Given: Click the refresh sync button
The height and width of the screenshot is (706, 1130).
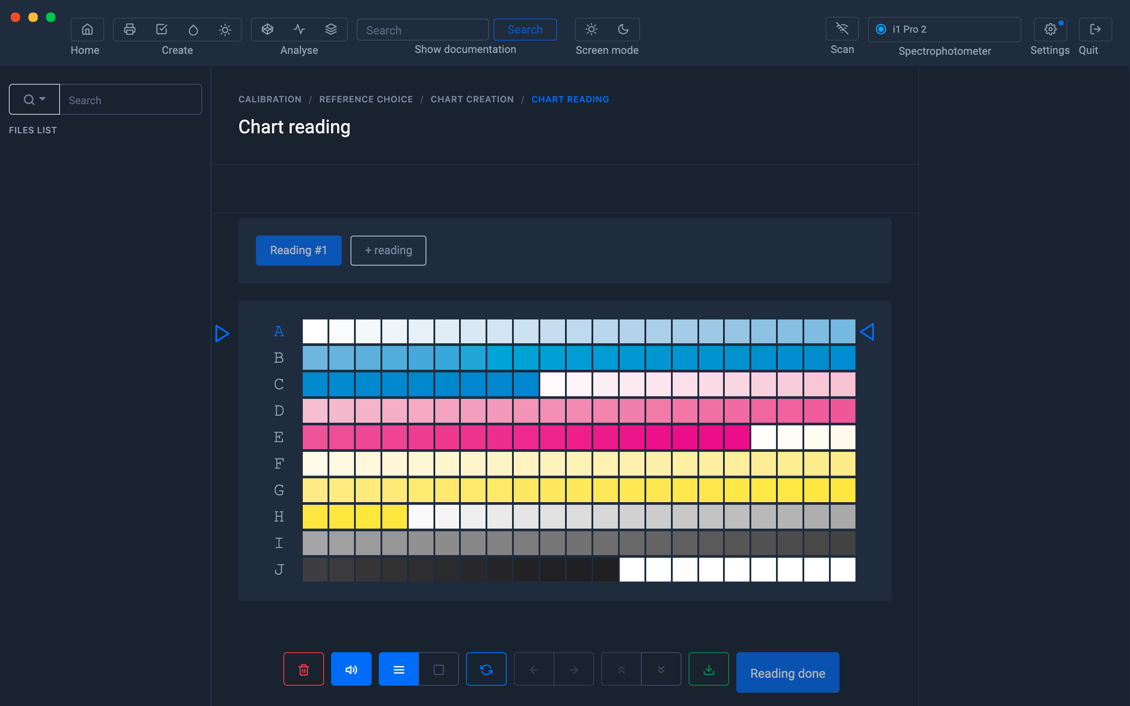Looking at the screenshot, I should [x=486, y=669].
